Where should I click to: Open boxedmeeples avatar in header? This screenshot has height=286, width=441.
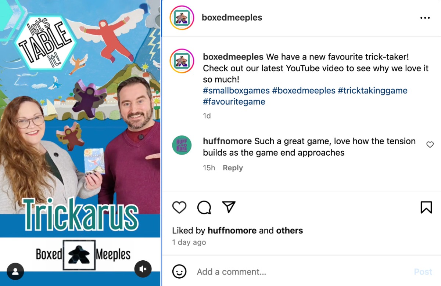182,18
